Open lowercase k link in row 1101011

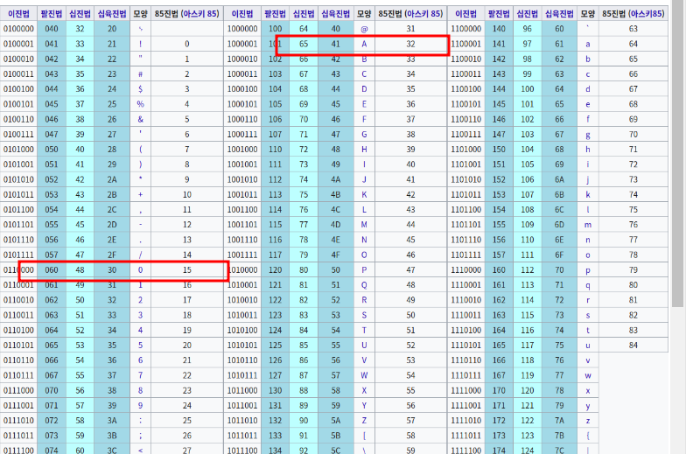(588, 194)
